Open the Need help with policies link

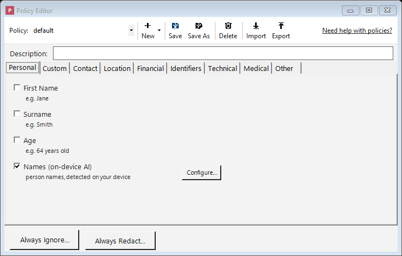coord(357,31)
